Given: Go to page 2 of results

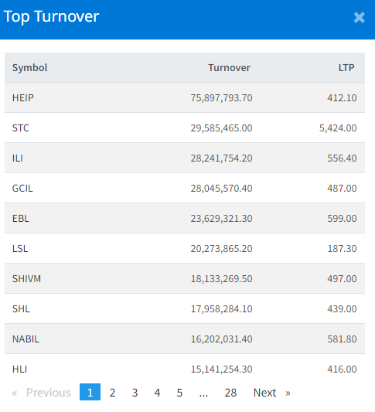Looking at the screenshot, I should (112, 393).
